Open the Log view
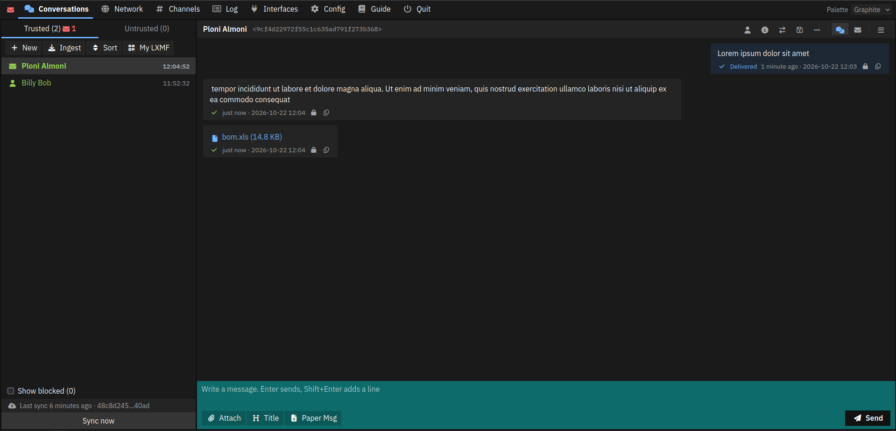This screenshot has height=431, width=896. click(225, 9)
